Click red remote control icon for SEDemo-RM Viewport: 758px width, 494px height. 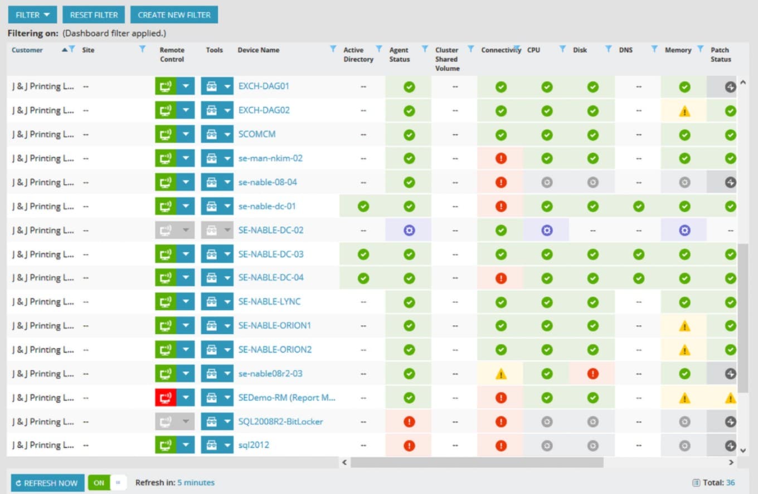pyautogui.click(x=166, y=398)
